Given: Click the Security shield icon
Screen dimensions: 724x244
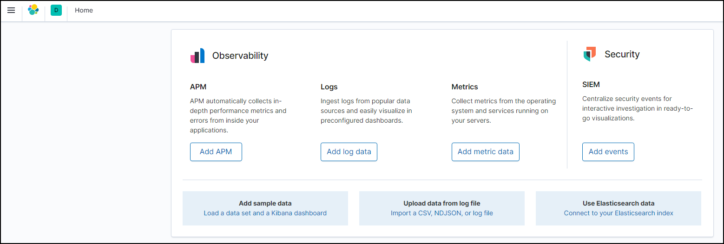Looking at the screenshot, I should coord(590,54).
